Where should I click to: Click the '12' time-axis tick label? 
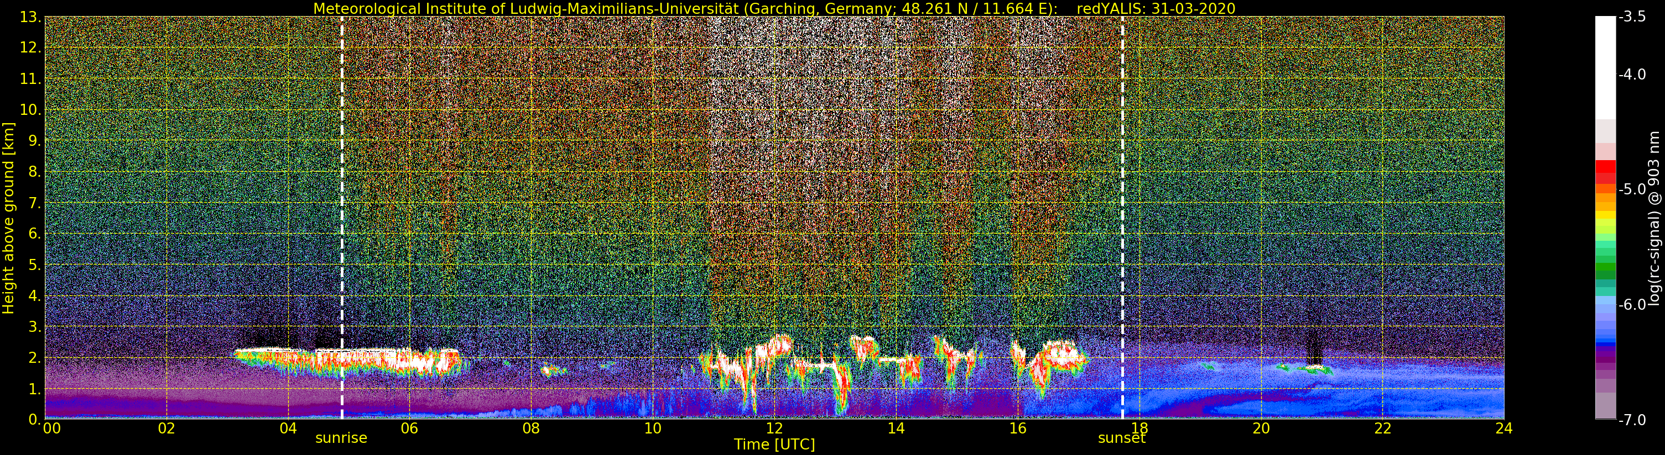point(774,428)
